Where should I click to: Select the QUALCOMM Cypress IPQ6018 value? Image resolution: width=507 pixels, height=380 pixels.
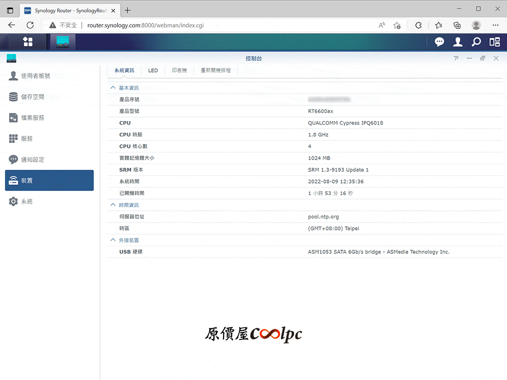coord(345,123)
